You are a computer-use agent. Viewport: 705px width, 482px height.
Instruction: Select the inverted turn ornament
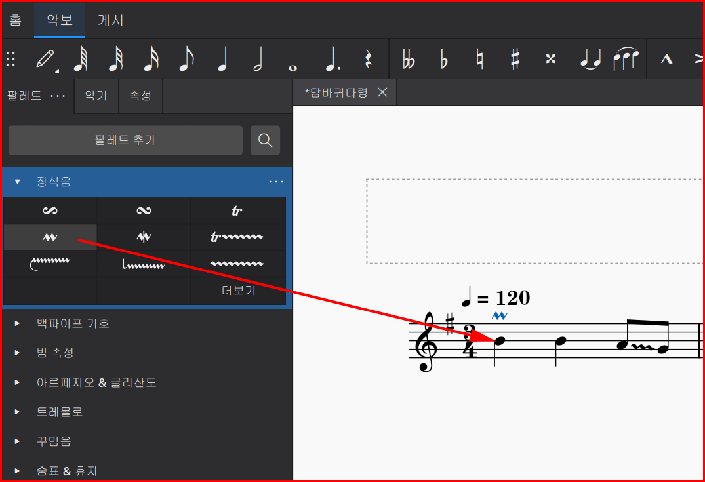click(x=50, y=211)
